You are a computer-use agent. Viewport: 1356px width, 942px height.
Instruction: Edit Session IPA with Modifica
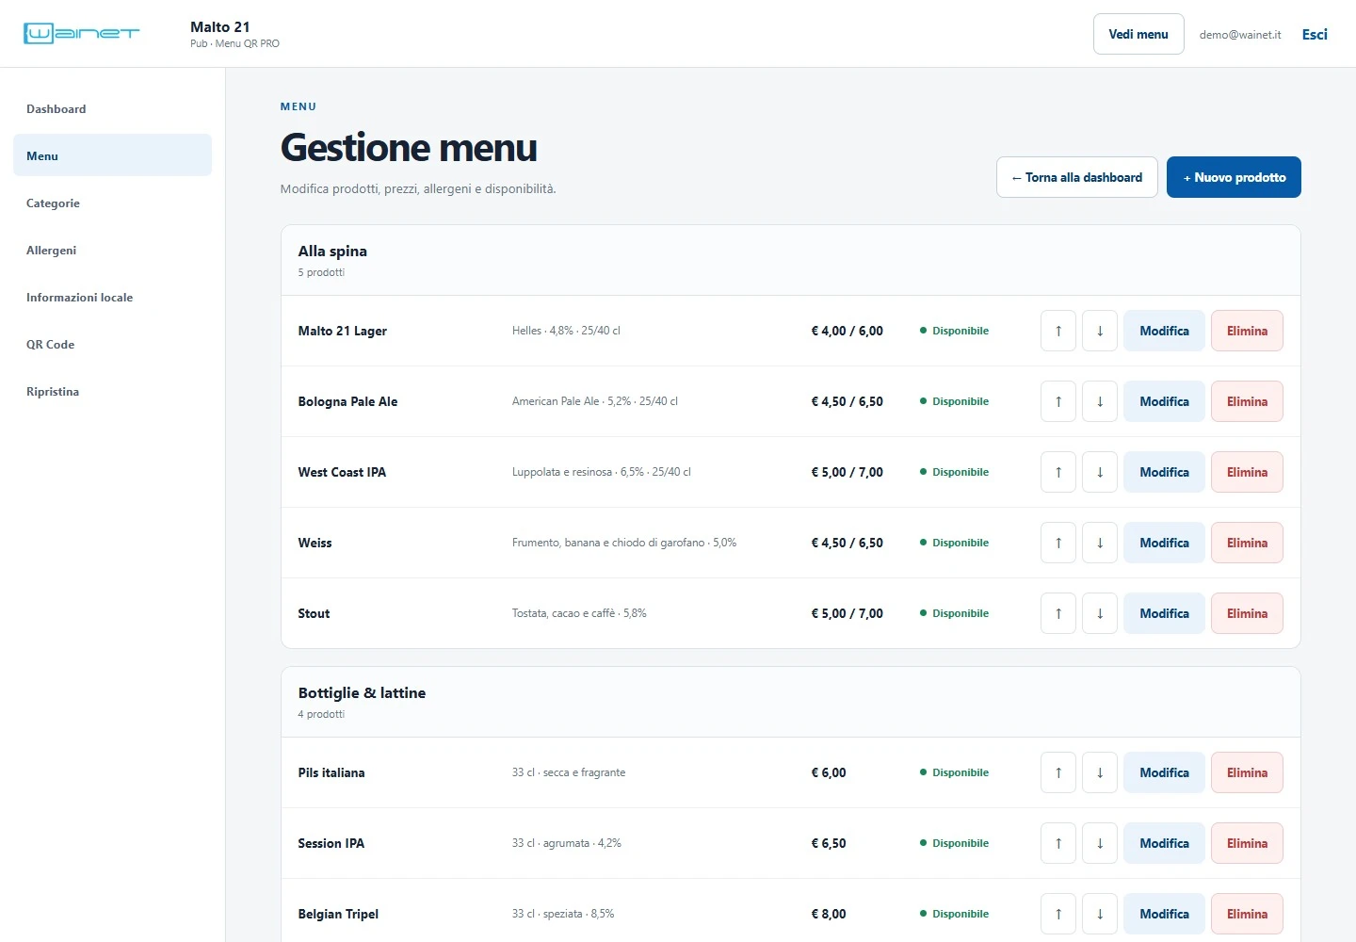tap(1164, 843)
